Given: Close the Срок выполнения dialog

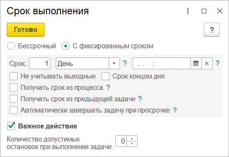Looking at the screenshot, I should 220,11.
